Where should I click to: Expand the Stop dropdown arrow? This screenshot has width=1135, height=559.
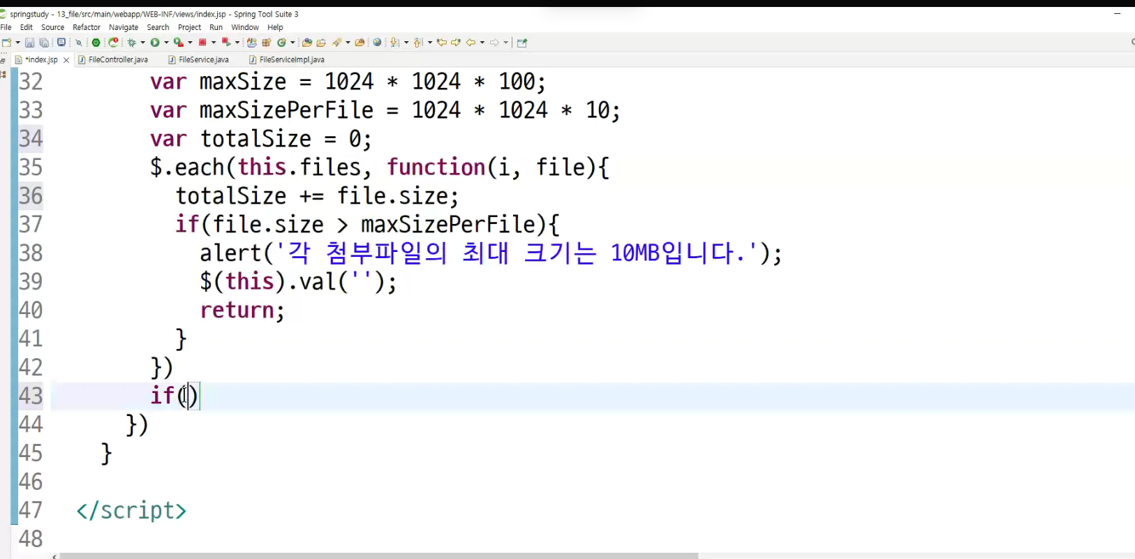click(214, 43)
